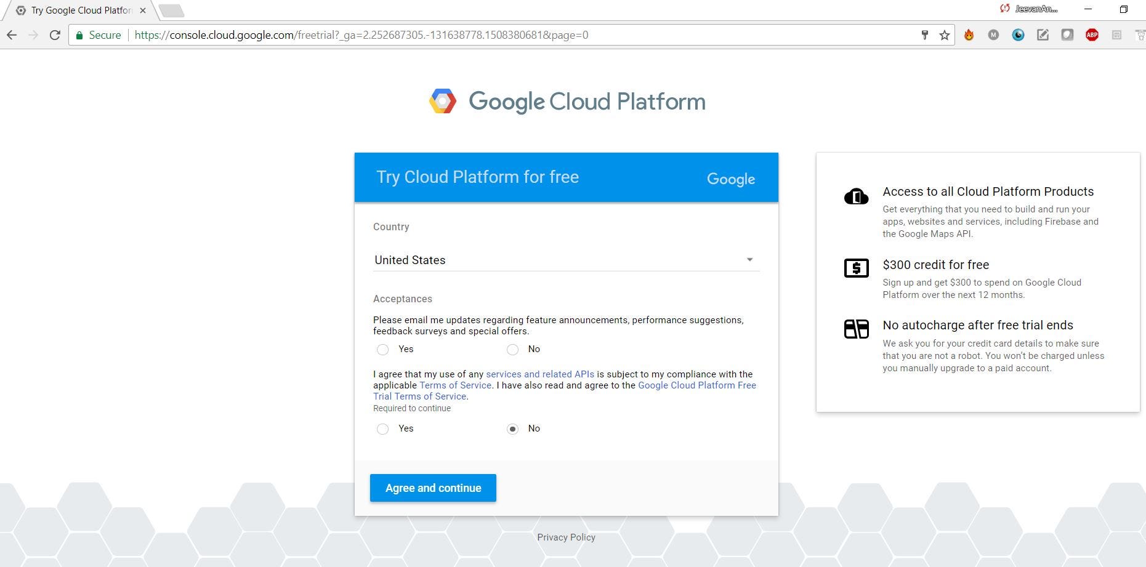
Task: Select No for Terms of Service agreement
Action: (512, 428)
